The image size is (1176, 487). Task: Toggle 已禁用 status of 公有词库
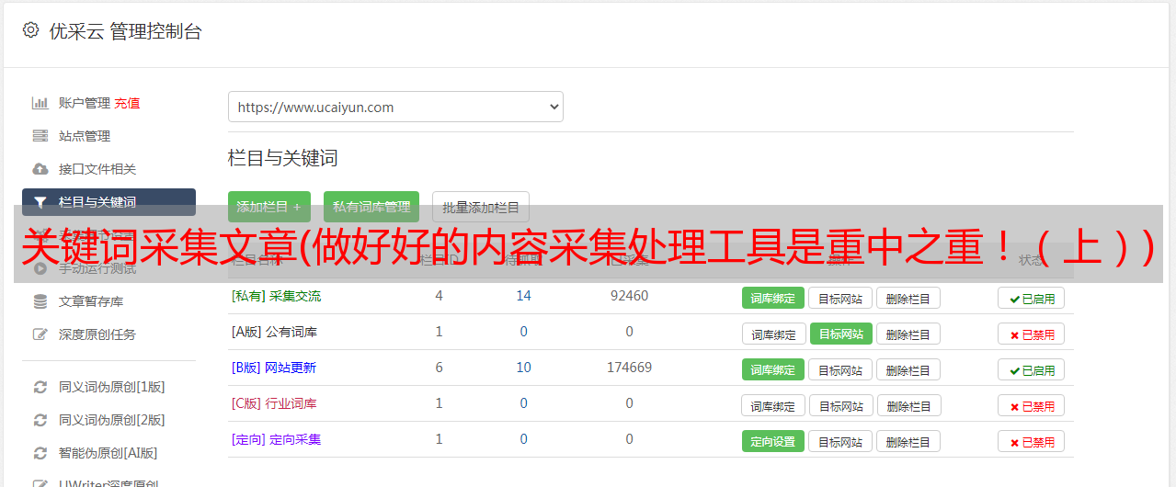[1032, 334]
